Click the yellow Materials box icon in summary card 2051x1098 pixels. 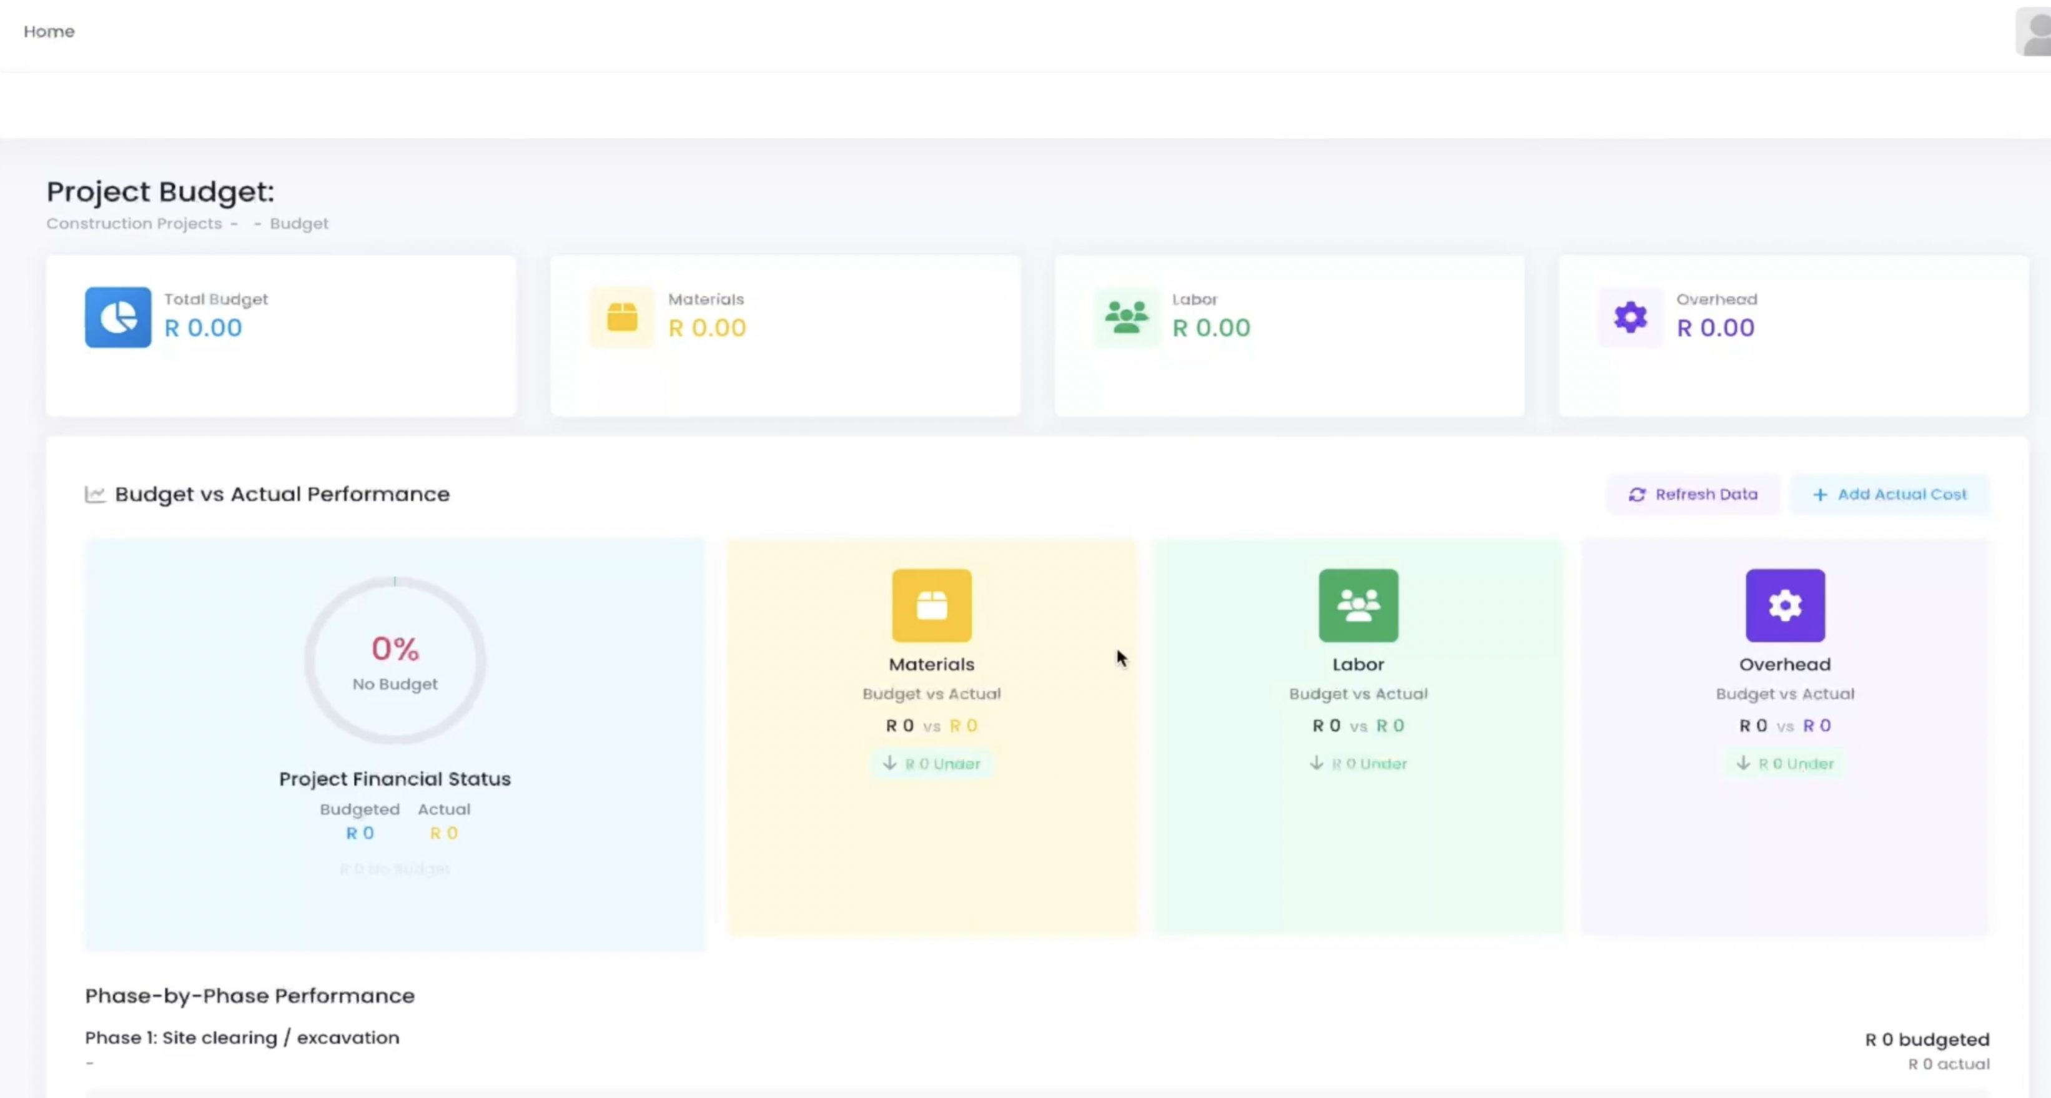click(622, 317)
